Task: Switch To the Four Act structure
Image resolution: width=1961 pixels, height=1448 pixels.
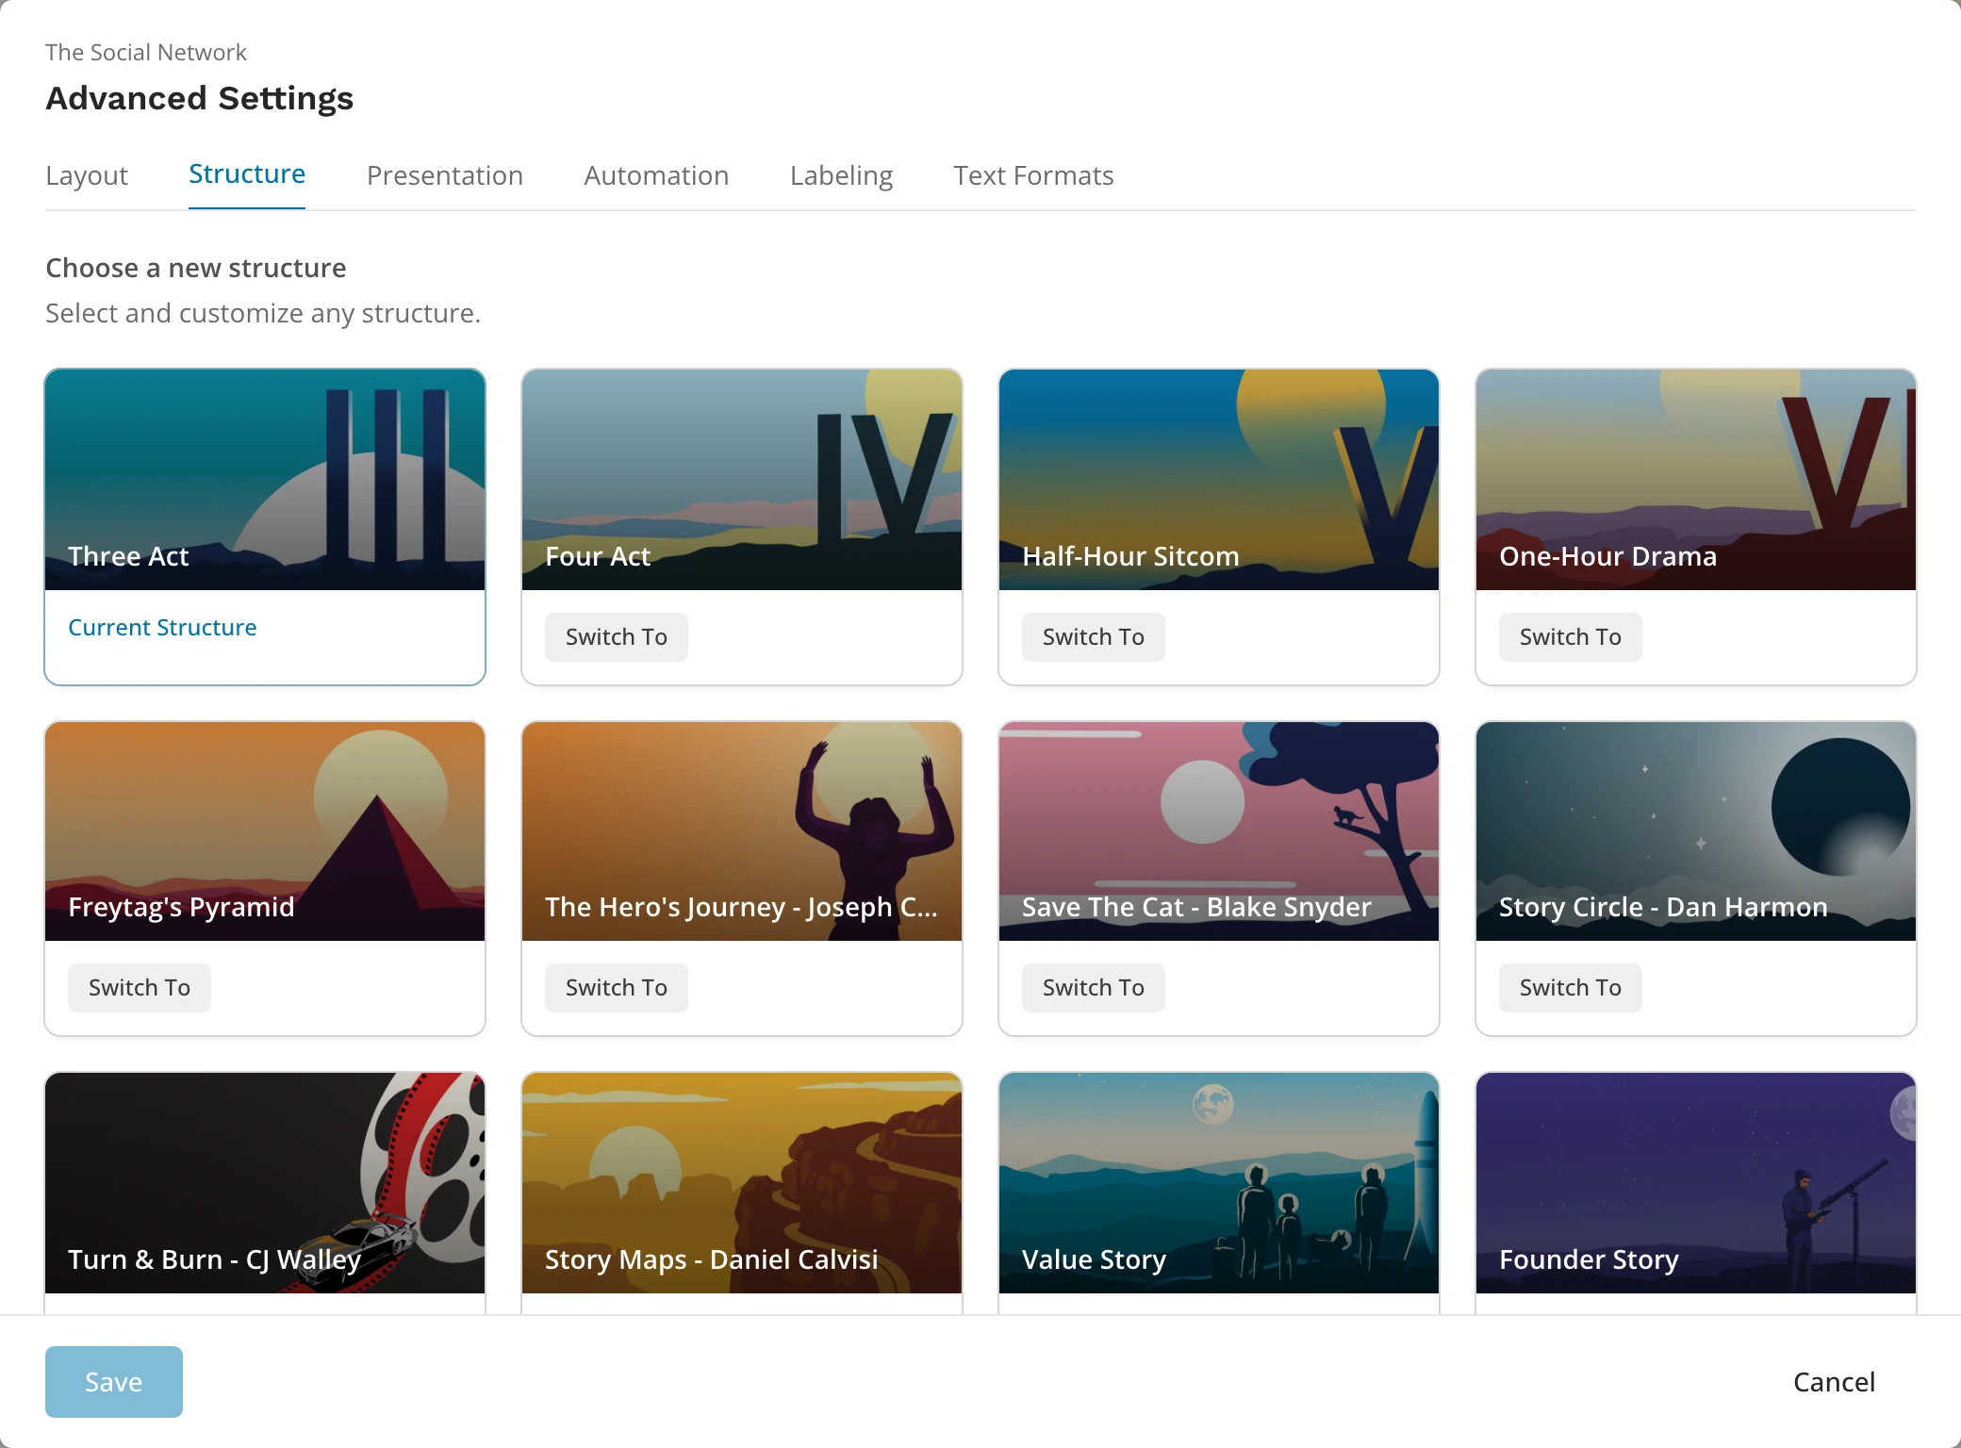Action: click(x=617, y=637)
